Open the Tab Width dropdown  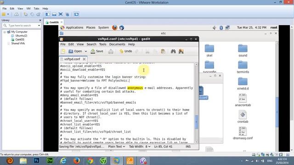(x=140, y=147)
